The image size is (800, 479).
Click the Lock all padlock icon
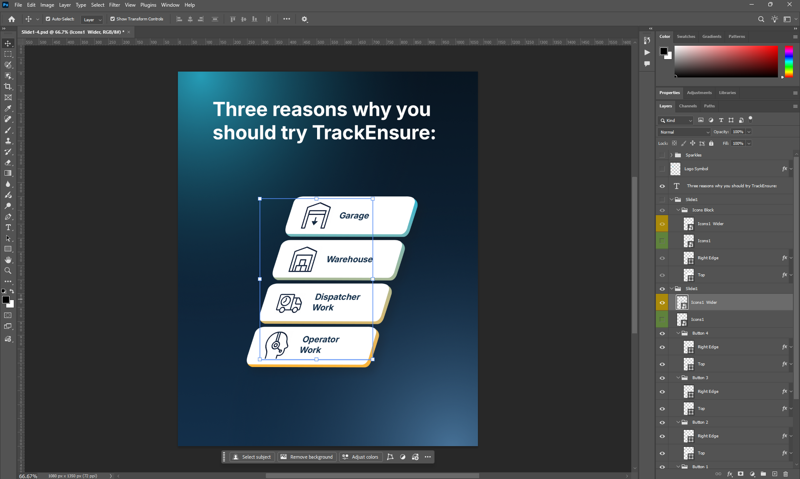click(x=711, y=143)
